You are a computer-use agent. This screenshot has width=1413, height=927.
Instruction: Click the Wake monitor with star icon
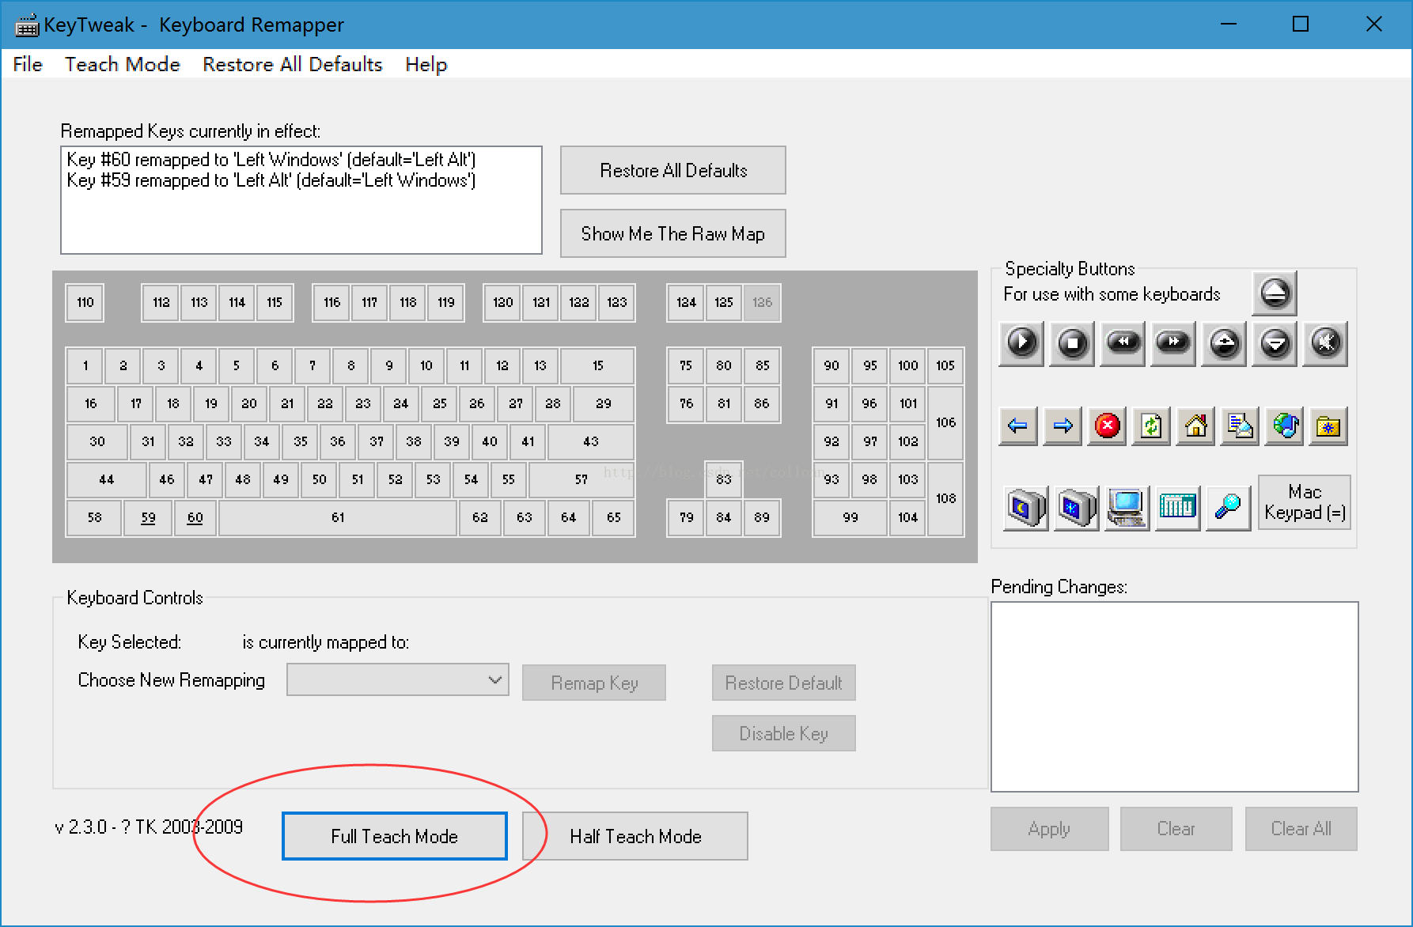coord(1077,507)
